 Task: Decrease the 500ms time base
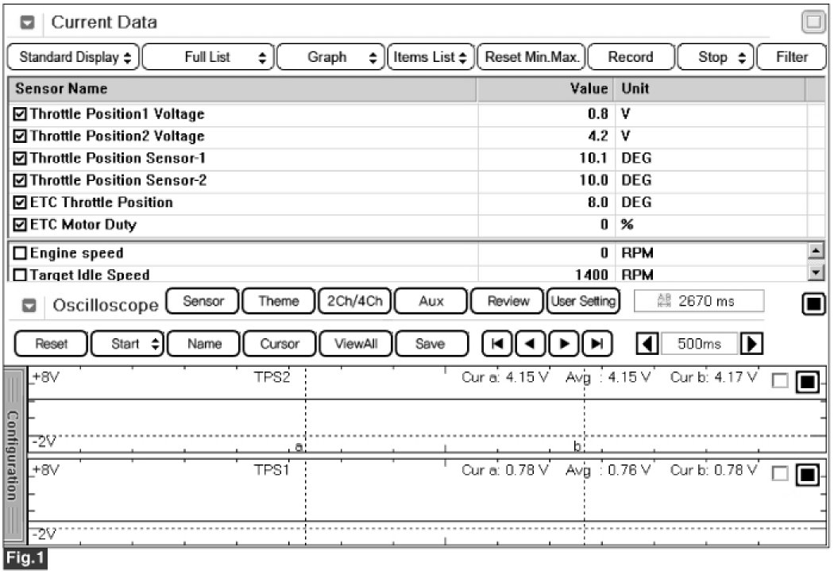(647, 345)
